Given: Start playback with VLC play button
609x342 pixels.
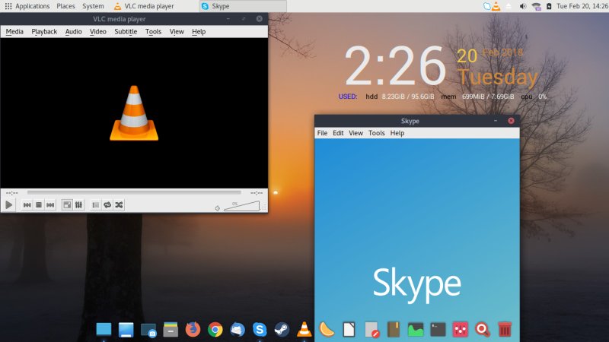Looking at the screenshot, I should click(x=9, y=204).
